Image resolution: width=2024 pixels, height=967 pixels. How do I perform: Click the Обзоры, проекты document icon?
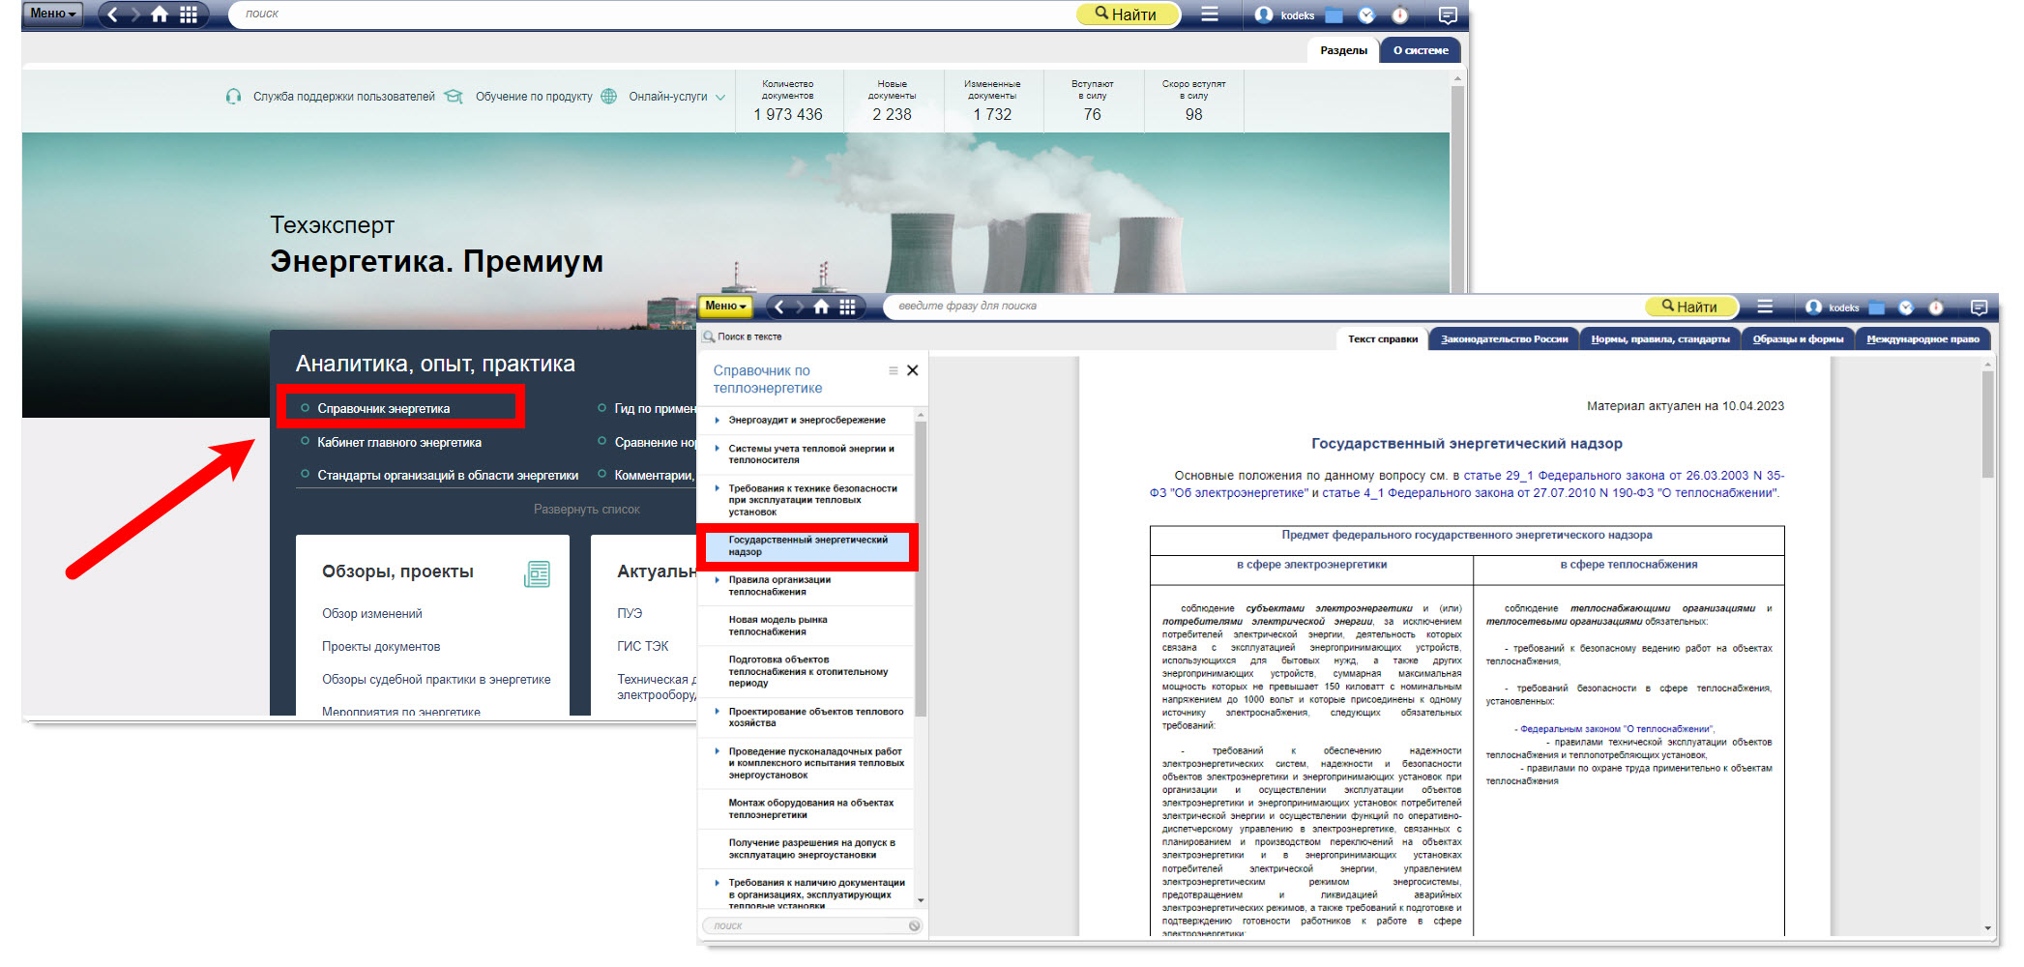coord(538,574)
